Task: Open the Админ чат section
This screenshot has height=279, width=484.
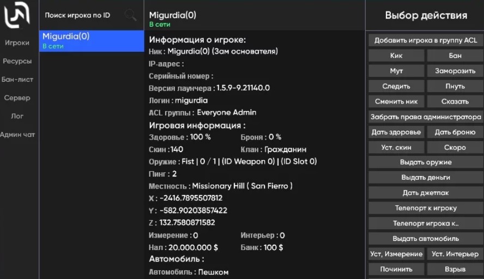Action: pyautogui.click(x=17, y=135)
